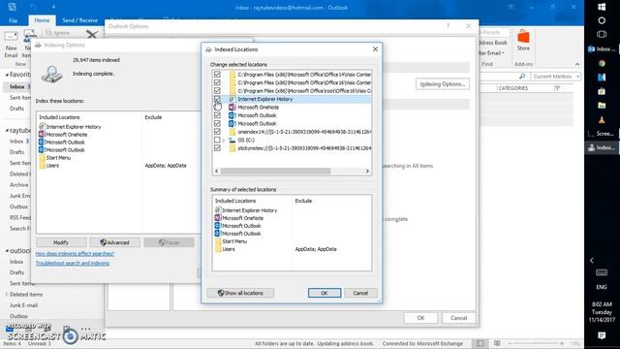Select the RSS Feeds folder

[x=19, y=217]
